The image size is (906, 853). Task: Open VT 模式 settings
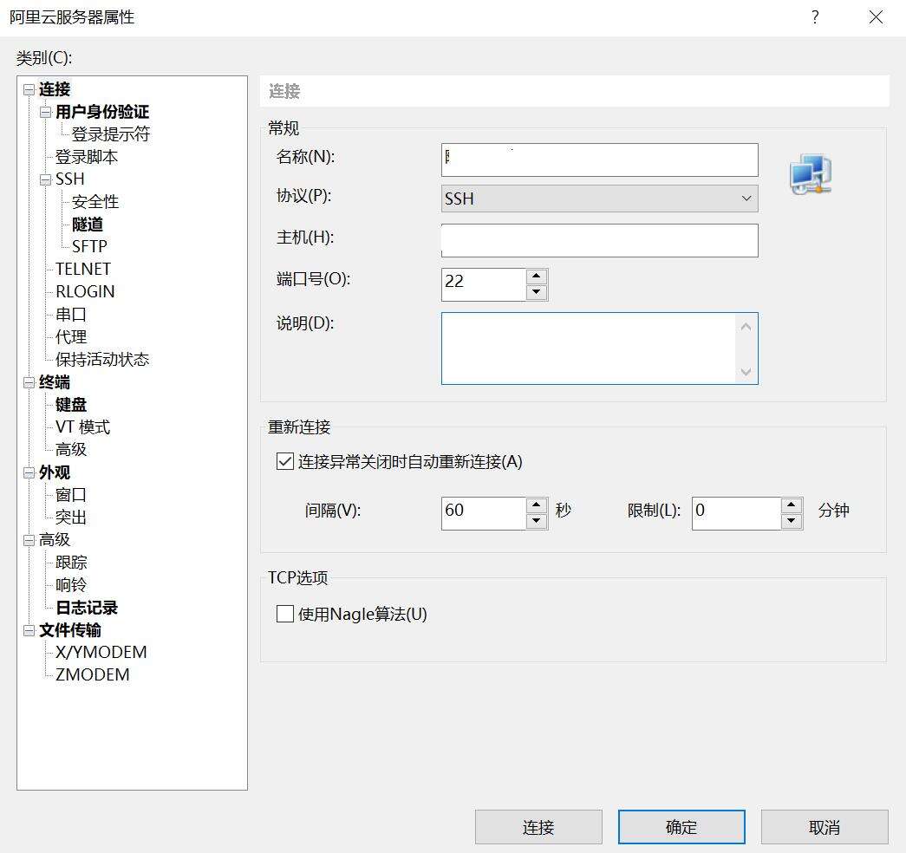click(x=82, y=427)
